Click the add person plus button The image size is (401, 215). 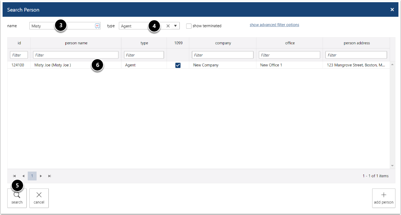pyautogui.click(x=383, y=198)
